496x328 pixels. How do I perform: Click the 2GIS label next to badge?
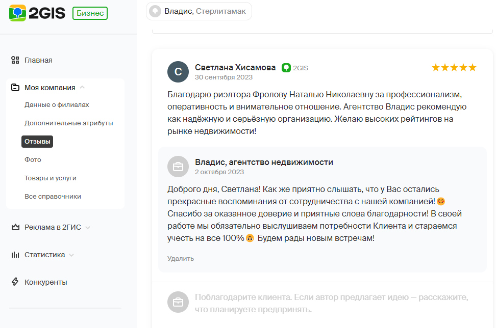301,68
